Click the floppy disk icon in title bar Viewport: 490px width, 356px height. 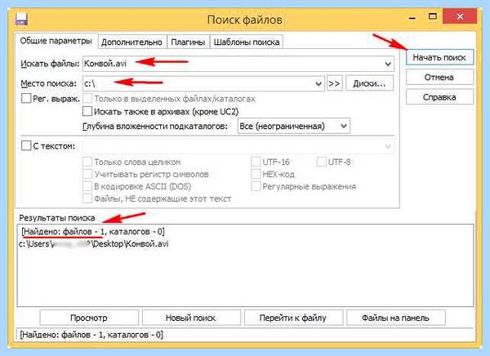click(21, 19)
